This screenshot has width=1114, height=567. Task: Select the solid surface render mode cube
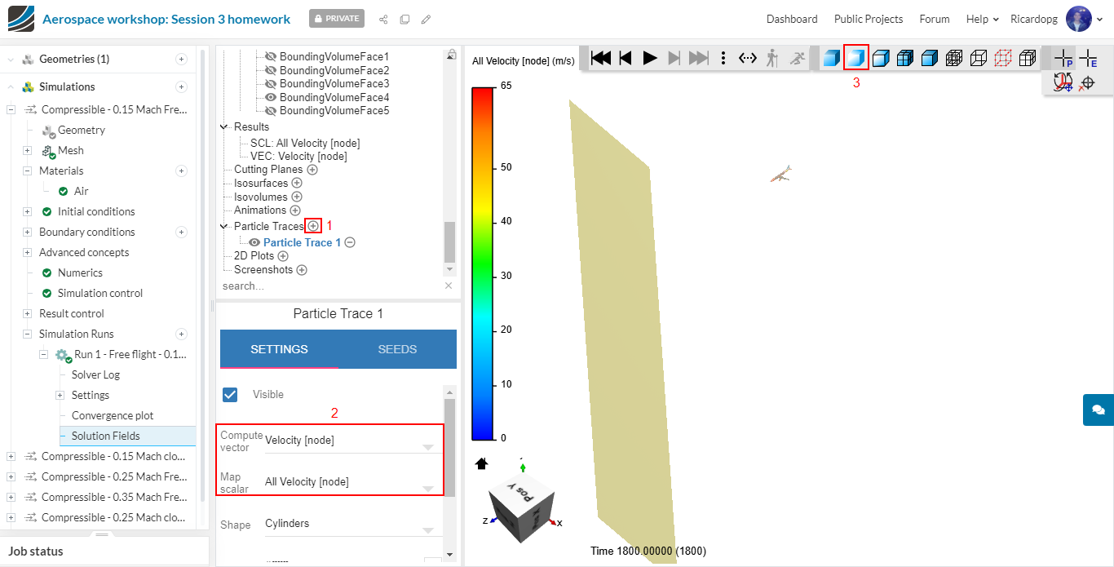(x=831, y=58)
